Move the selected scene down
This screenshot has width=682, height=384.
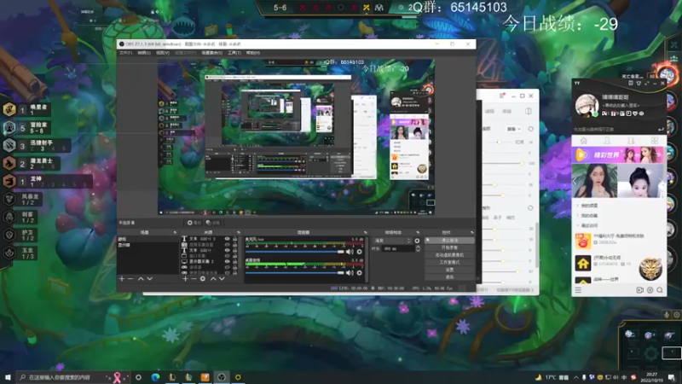(150, 279)
